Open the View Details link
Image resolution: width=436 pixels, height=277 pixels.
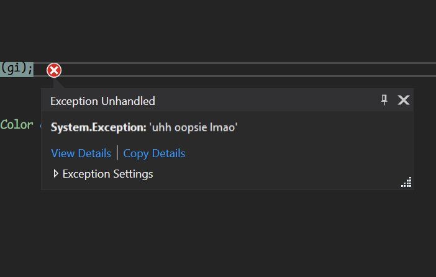pyautogui.click(x=81, y=153)
